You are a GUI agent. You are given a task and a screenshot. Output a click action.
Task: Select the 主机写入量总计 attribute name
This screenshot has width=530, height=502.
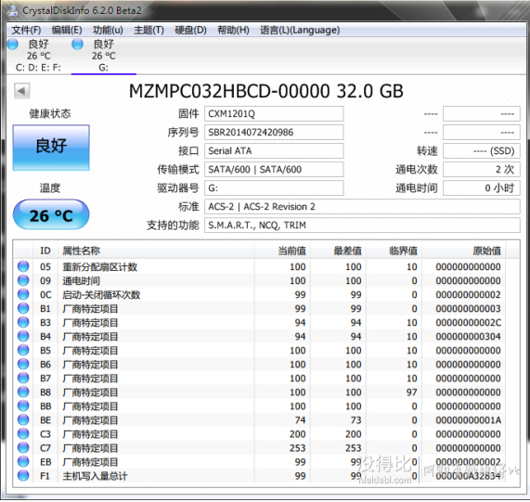(95, 476)
